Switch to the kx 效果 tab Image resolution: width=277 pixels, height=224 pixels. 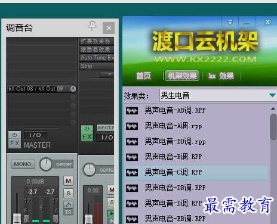pyautogui.click(x=221, y=76)
